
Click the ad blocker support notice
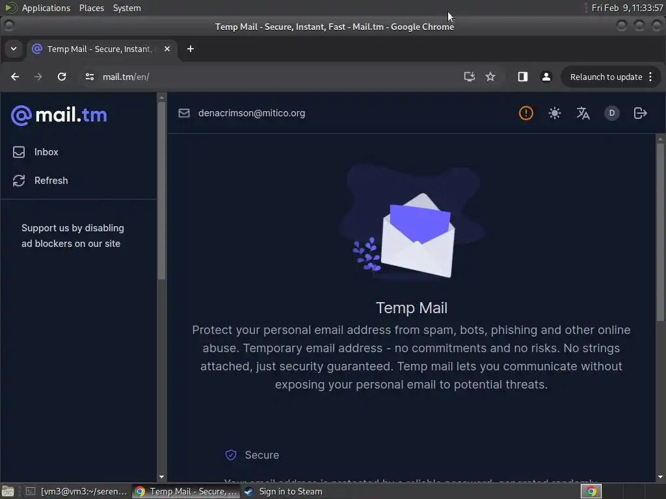tap(73, 236)
